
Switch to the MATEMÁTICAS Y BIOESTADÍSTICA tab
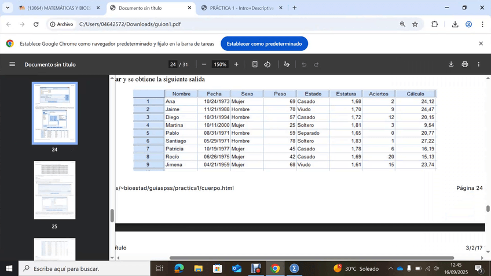point(58,8)
